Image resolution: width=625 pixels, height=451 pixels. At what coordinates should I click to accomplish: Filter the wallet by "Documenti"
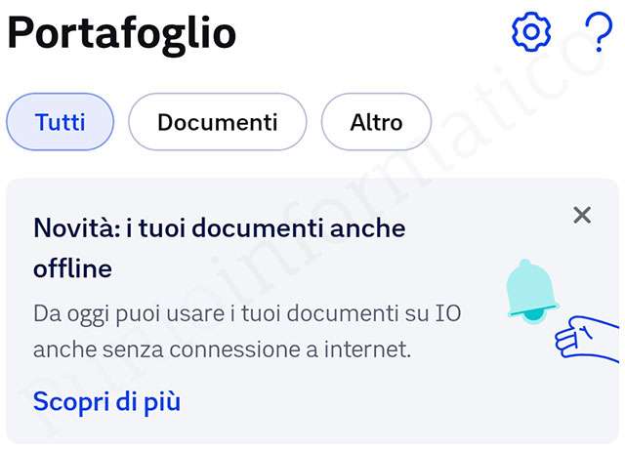point(217,122)
